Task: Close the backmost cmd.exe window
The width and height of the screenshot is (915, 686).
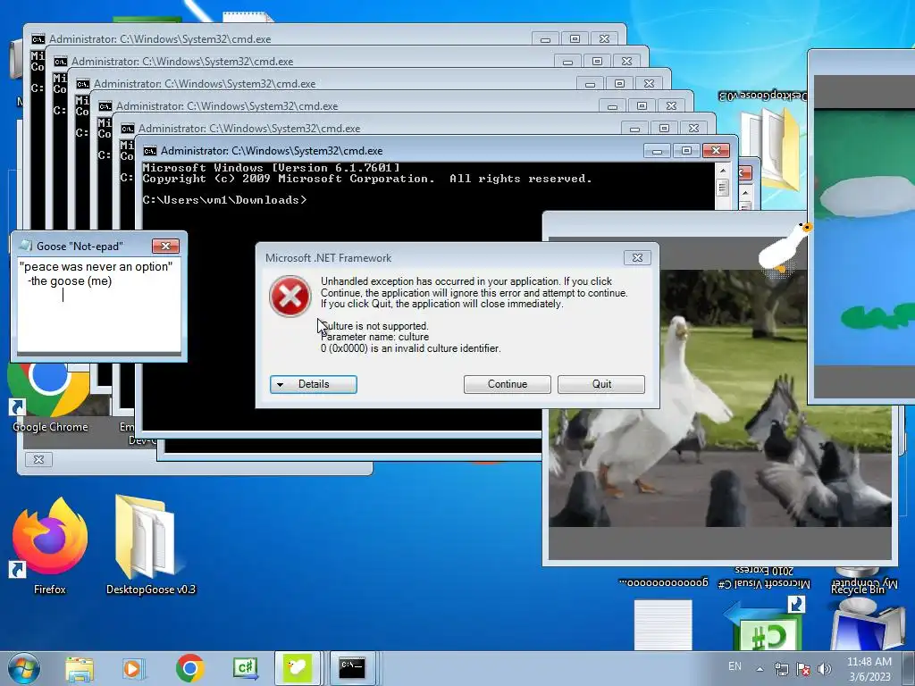Action: coord(605,39)
